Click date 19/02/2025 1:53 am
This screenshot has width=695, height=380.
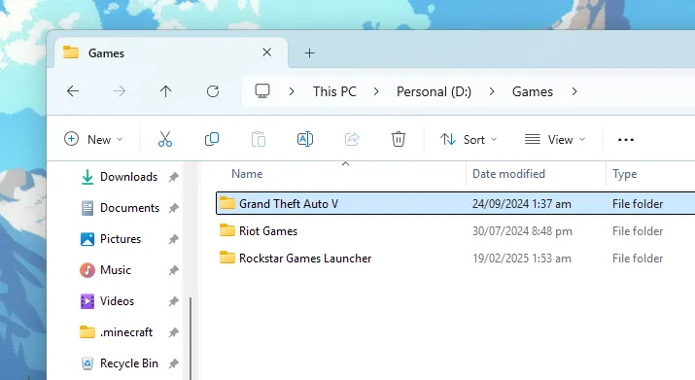pos(522,259)
